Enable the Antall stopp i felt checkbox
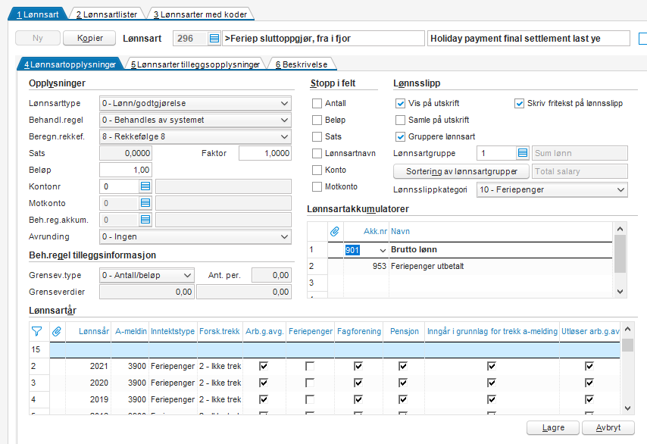This screenshot has height=444, width=647. coord(317,104)
